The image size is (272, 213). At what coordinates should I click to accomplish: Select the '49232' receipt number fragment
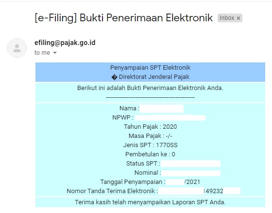[x=214, y=191]
